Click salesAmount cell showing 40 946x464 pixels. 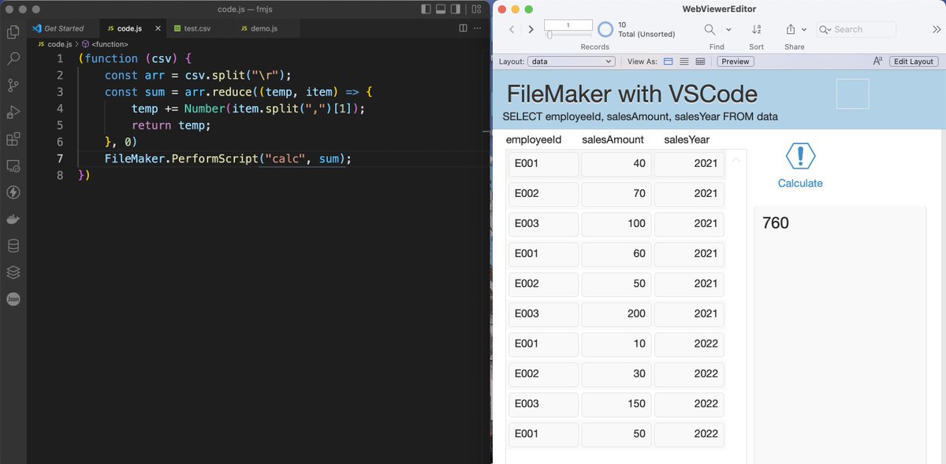tap(616, 164)
